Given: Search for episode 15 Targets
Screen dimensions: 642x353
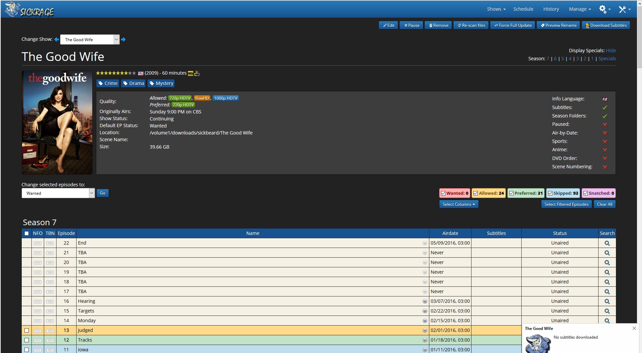Looking at the screenshot, I should click(x=607, y=311).
